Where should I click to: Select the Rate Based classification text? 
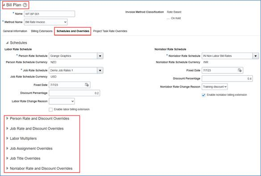tap(174, 12)
